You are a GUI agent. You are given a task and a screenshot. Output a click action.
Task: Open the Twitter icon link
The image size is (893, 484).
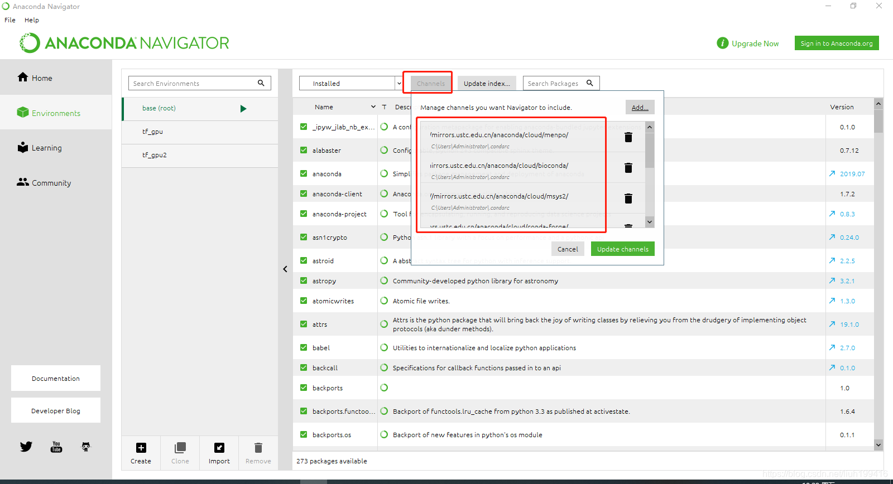point(26,447)
